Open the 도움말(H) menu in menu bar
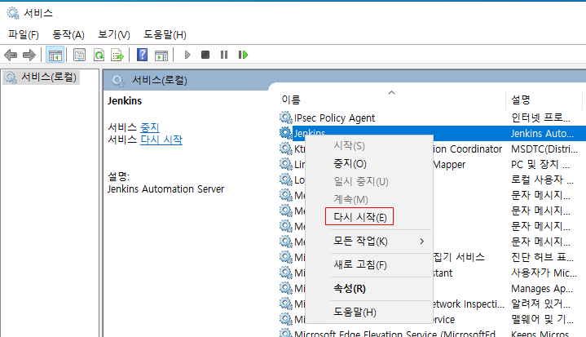 coord(165,35)
